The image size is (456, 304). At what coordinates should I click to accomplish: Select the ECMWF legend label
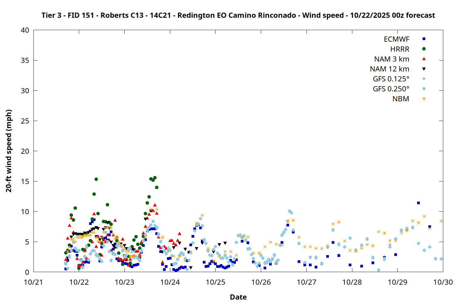(x=396, y=39)
